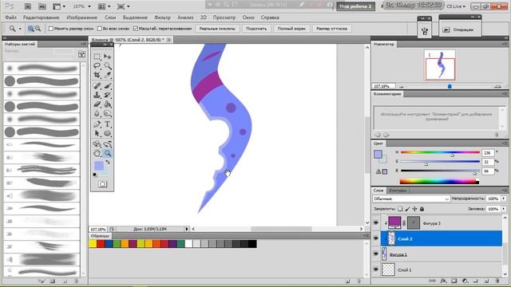The image size is (511, 287).
Task: Select the Lasso tool
Action: [97, 65]
